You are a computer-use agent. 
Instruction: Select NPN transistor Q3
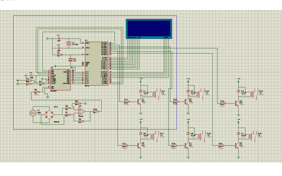pos(237,103)
